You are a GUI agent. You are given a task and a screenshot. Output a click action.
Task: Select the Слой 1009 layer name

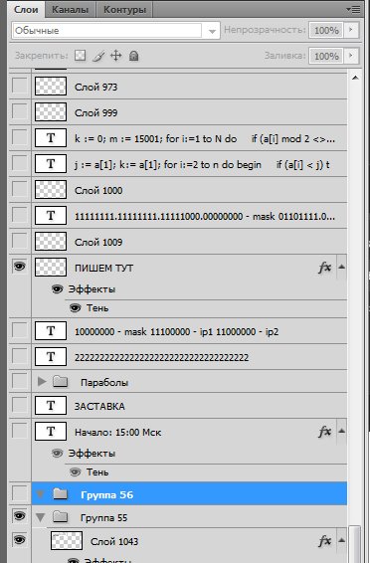pos(98,242)
